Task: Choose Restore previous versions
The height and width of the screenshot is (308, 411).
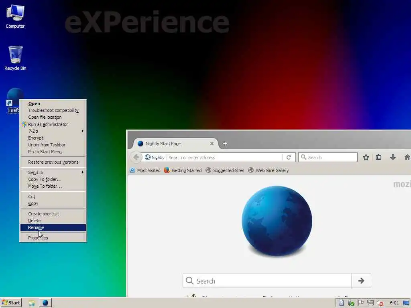Action: tap(53, 162)
